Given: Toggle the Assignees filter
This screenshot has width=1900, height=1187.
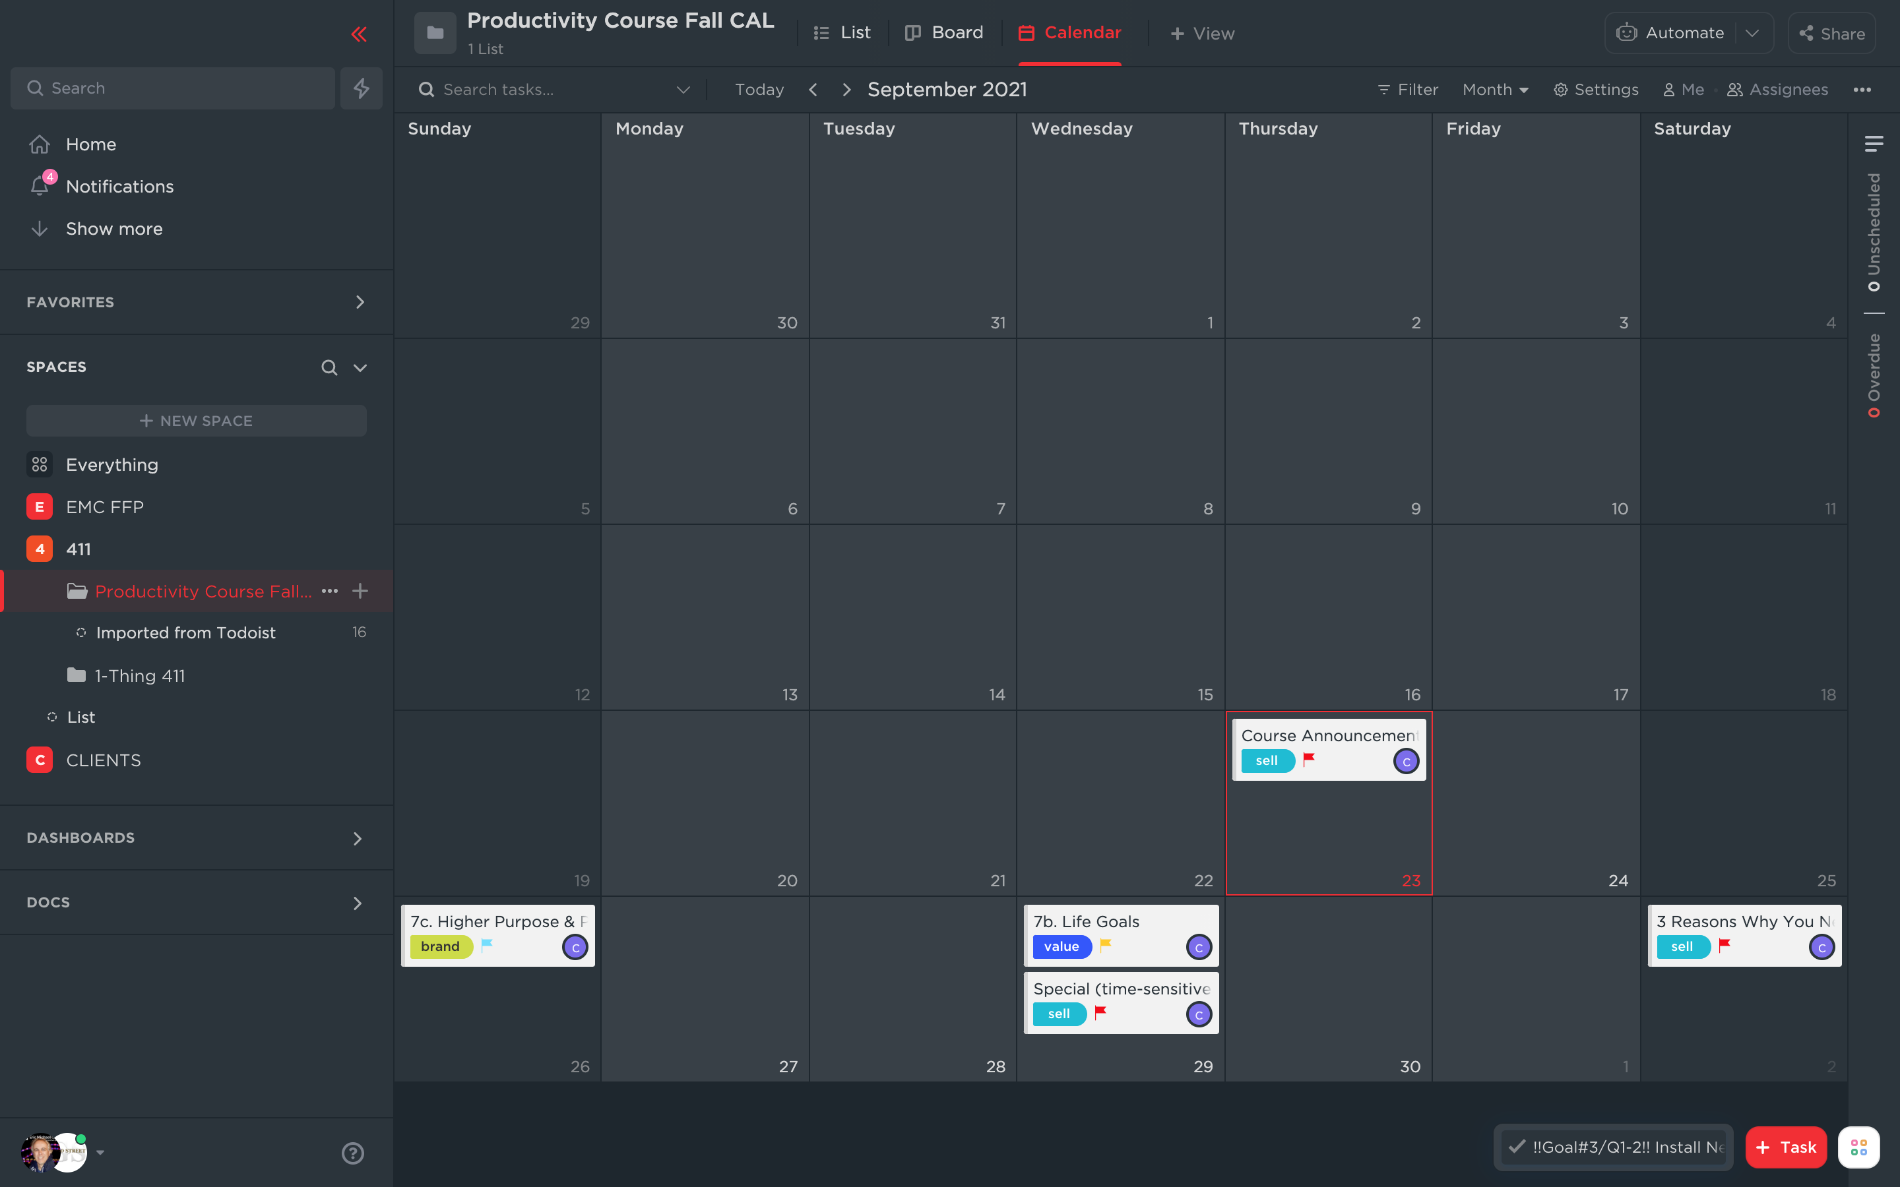Looking at the screenshot, I should [1779, 90].
